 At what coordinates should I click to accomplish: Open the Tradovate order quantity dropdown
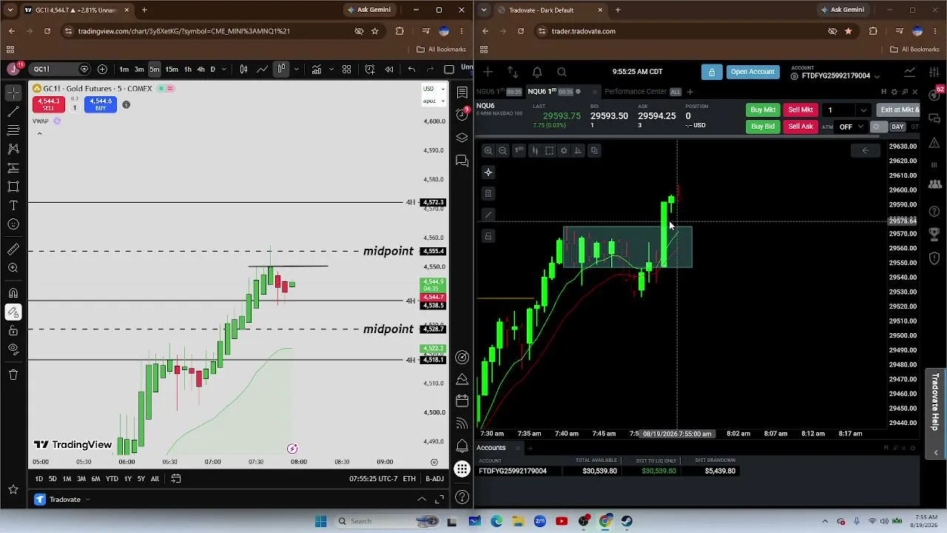pyautogui.click(x=863, y=110)
